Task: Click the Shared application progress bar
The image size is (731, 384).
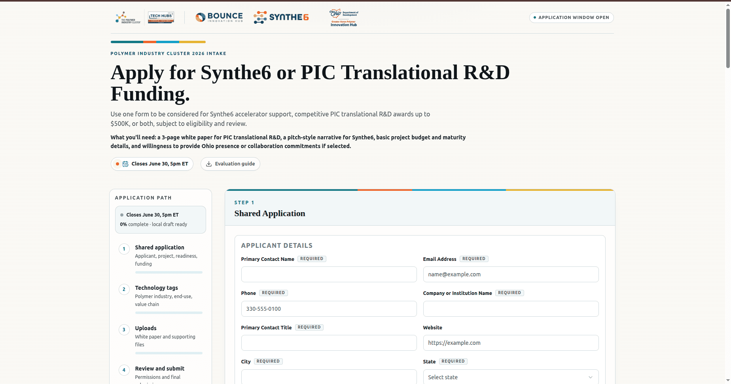Action: tap(169, 272)
